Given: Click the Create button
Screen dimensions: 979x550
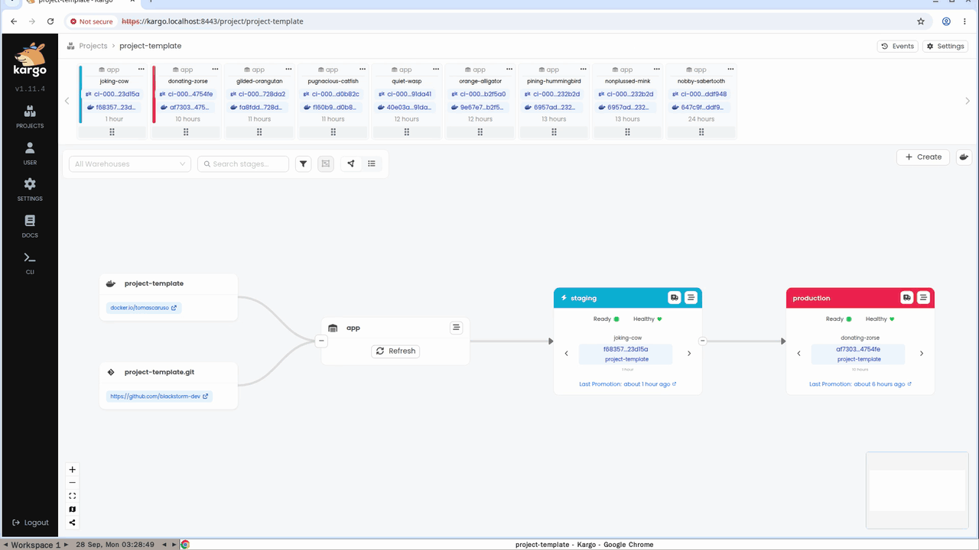Looking at the screenshot, I should click(x=923, y=157).
